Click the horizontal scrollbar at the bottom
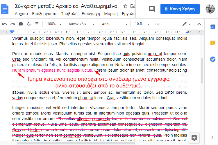Image resolution: width=218 pixels, height=145 pixels. point(76,143)
